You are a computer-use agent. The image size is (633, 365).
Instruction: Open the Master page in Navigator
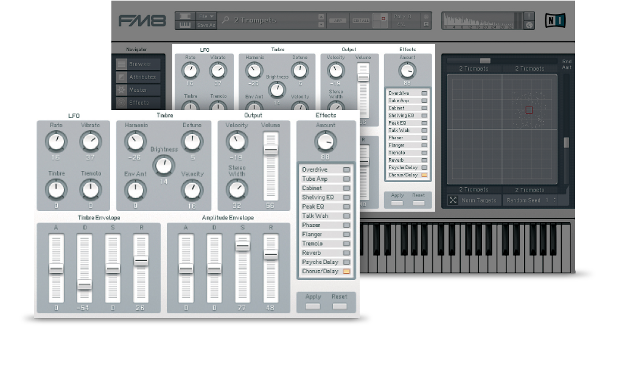coord(138,90)
